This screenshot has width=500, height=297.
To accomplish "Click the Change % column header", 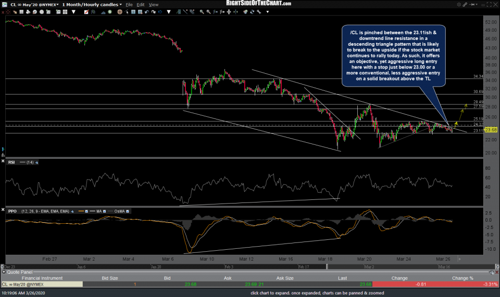I will tap(460, 278).
